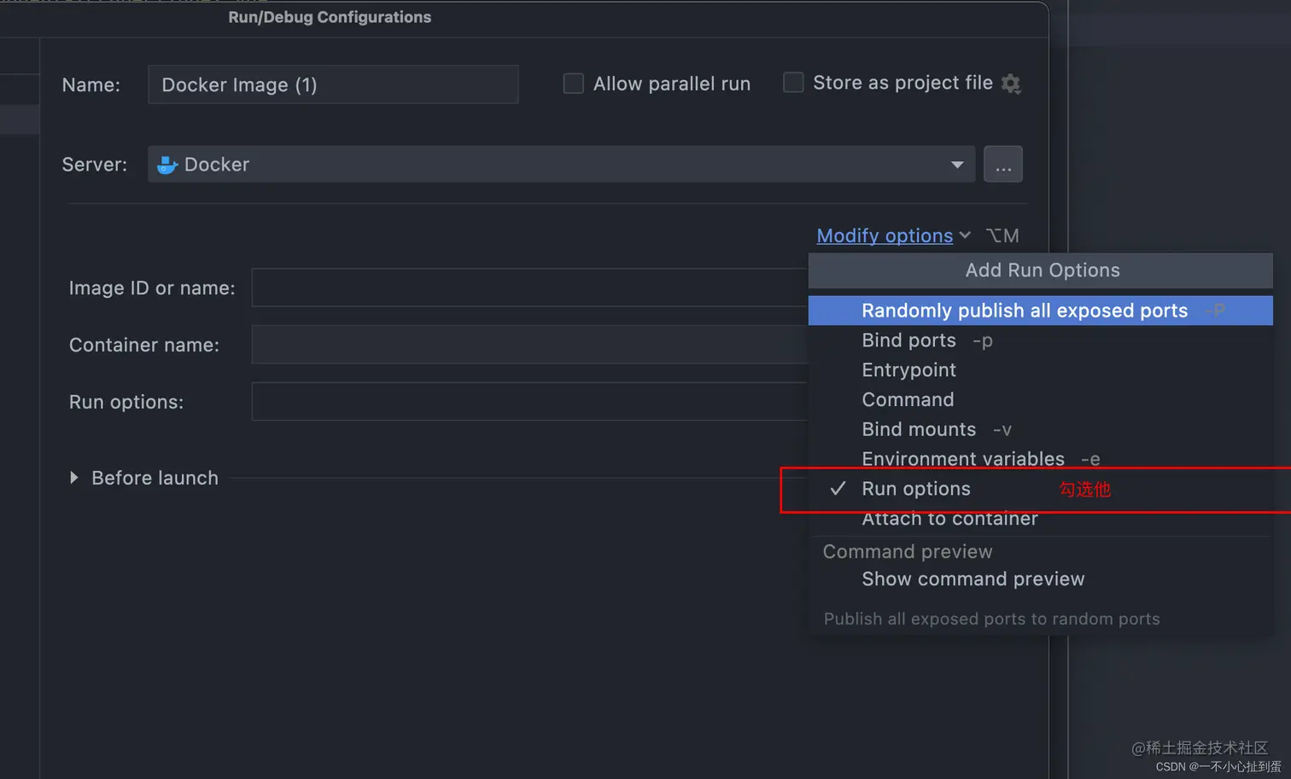Click the Publish all exposed ports hint text
This screenshot has width=1291, height=779.
tap(991, 619)
